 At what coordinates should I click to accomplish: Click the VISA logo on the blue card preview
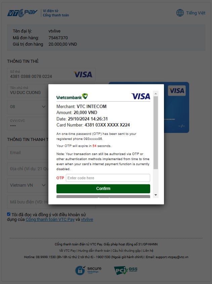[177, 91]
